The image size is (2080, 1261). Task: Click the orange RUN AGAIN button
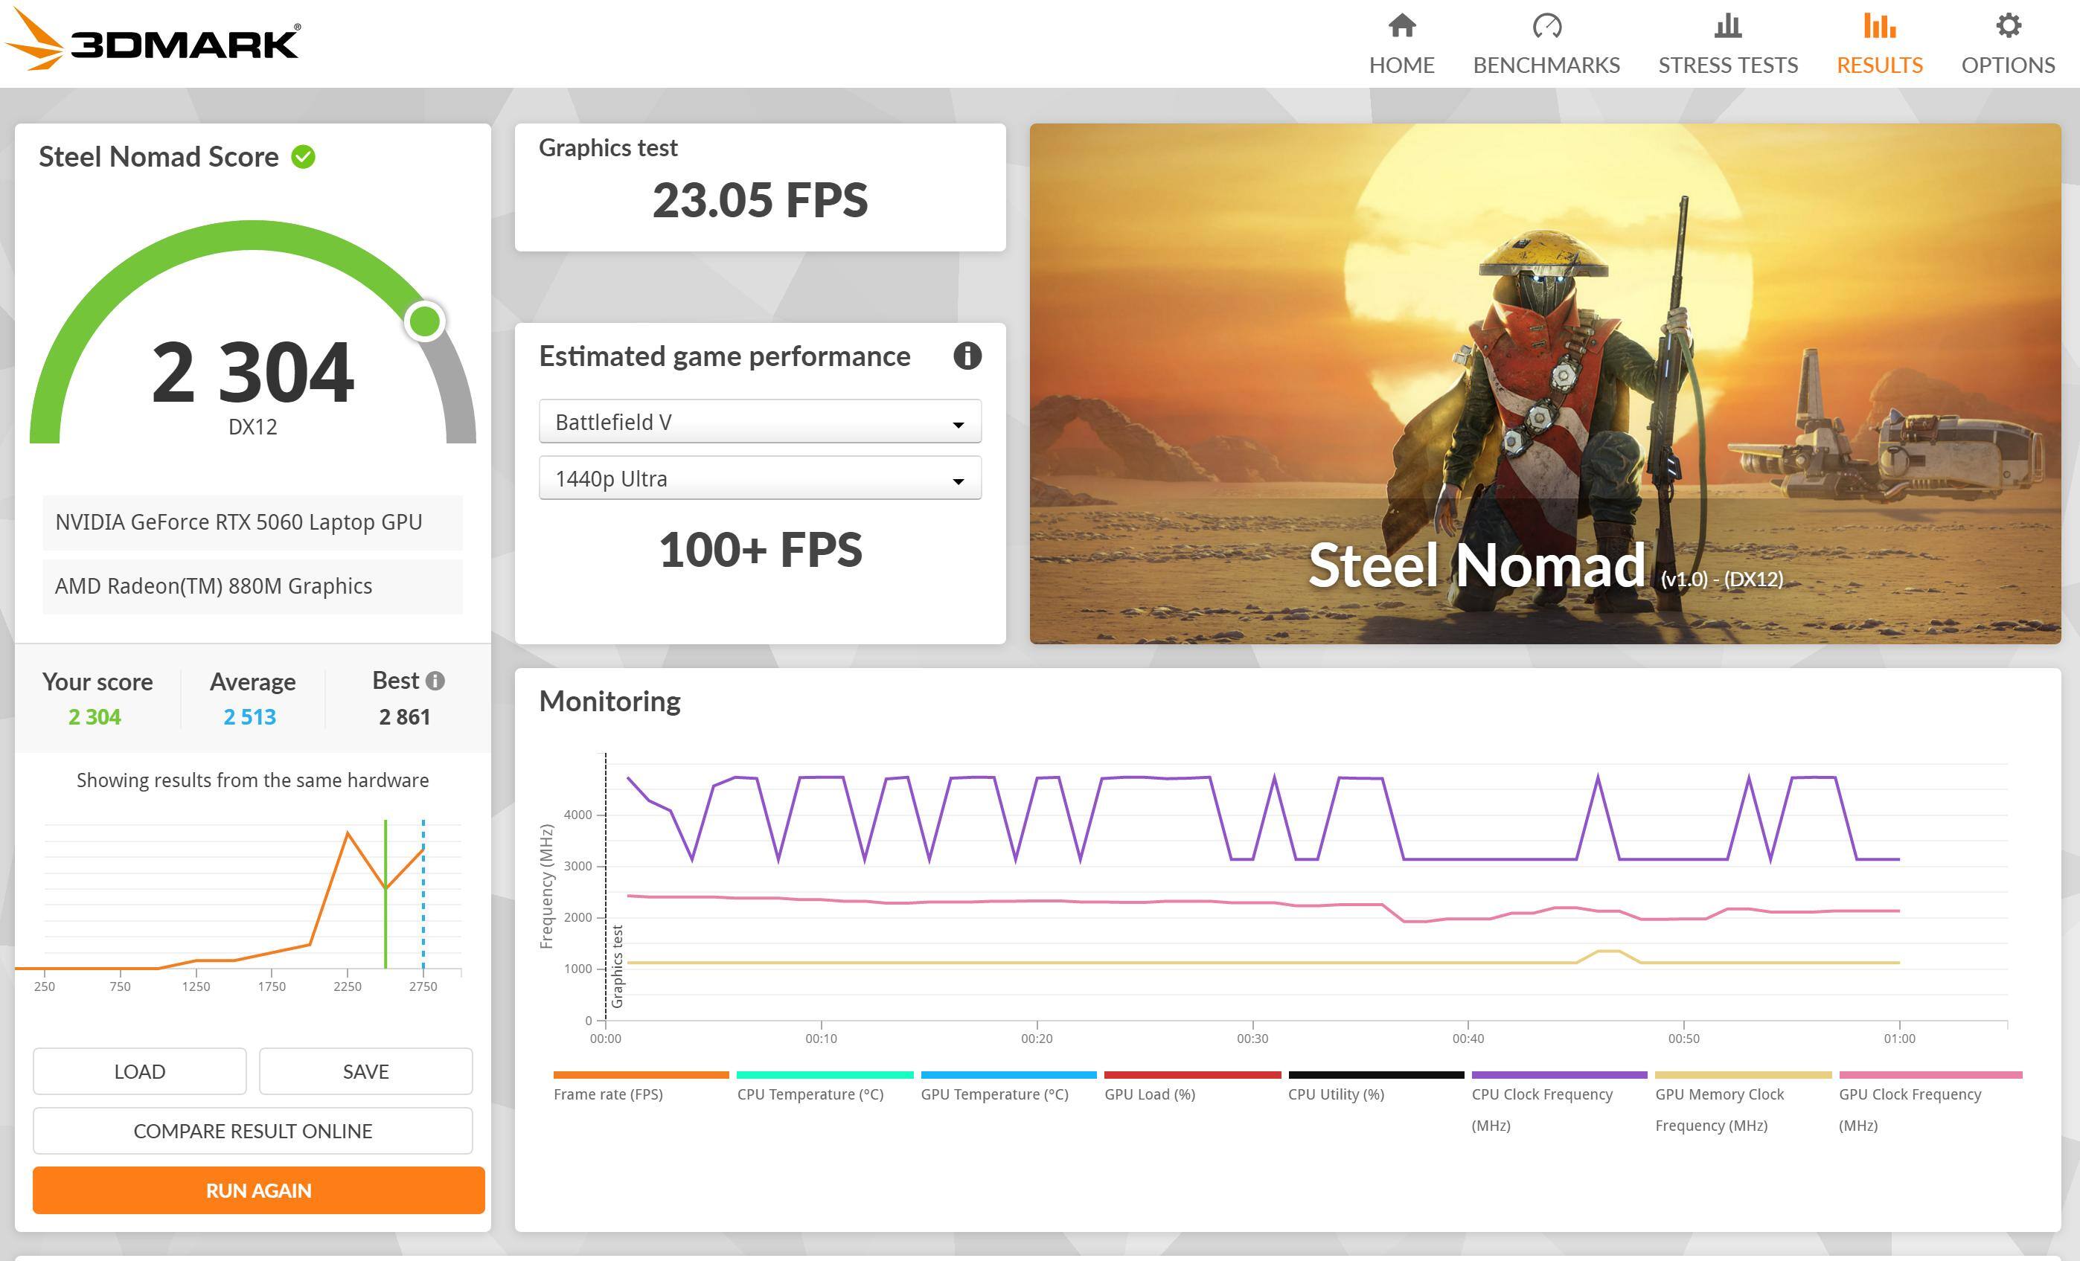click(258, 1190)
